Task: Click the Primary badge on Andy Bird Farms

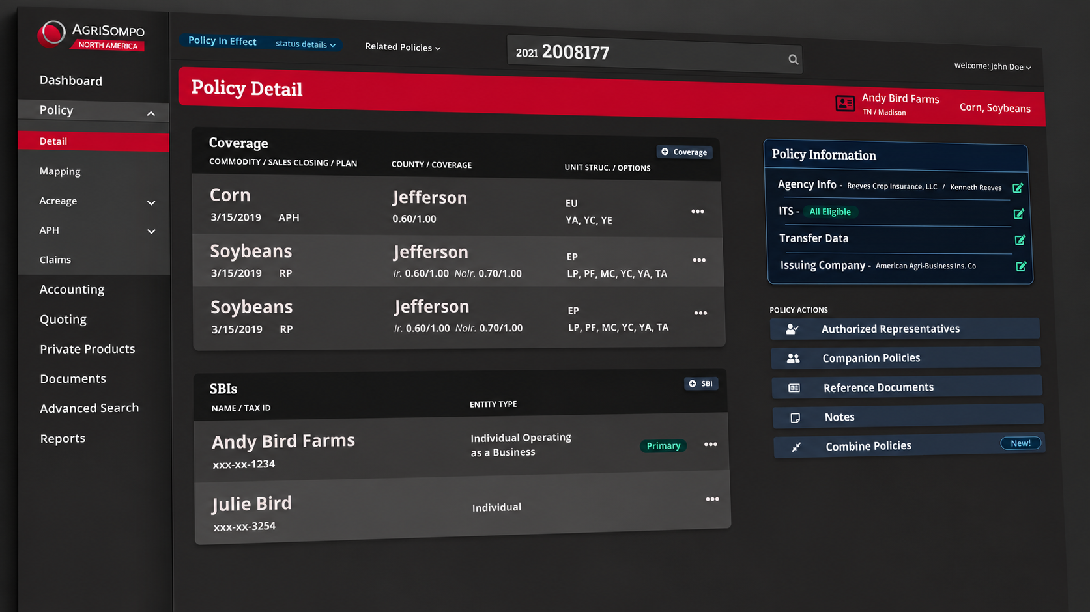Action: (663, 446)
